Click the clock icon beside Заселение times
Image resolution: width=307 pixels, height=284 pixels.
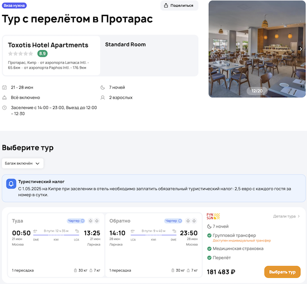pos(5,107)
